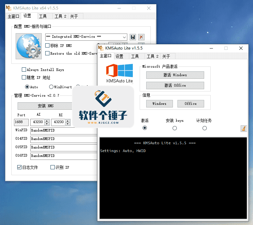This screenshot has width=253, height=225.
Task: Uncheck the 日志文件 checkbox
Action: (x=19, y=167)
